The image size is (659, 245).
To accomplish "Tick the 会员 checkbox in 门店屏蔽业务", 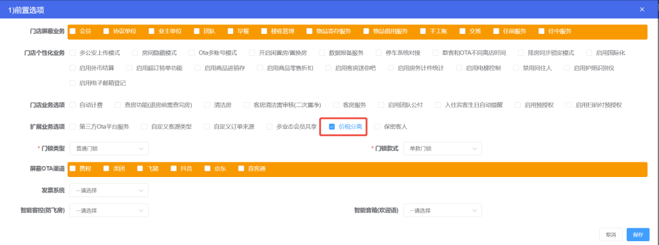I will point(73,31).
